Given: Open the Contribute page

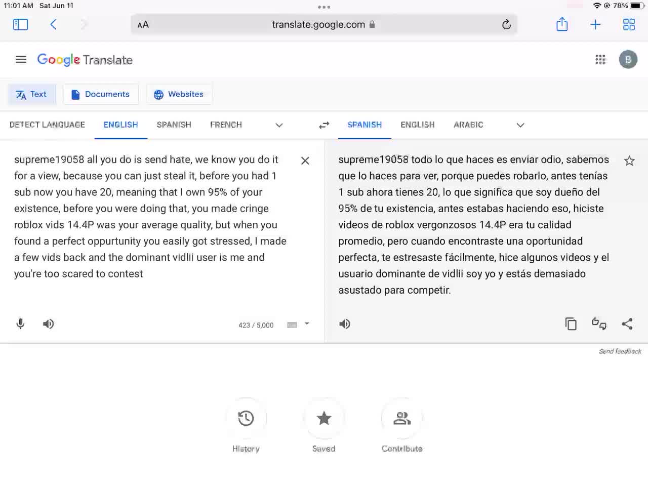Looking at the screenshot, I should click(x=402, y=425).
